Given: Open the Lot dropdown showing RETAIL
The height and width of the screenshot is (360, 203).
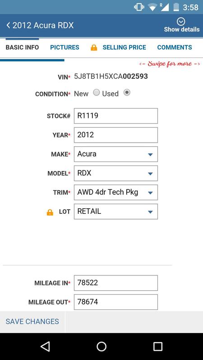Looking at the screenshot, I should [116, 211].
